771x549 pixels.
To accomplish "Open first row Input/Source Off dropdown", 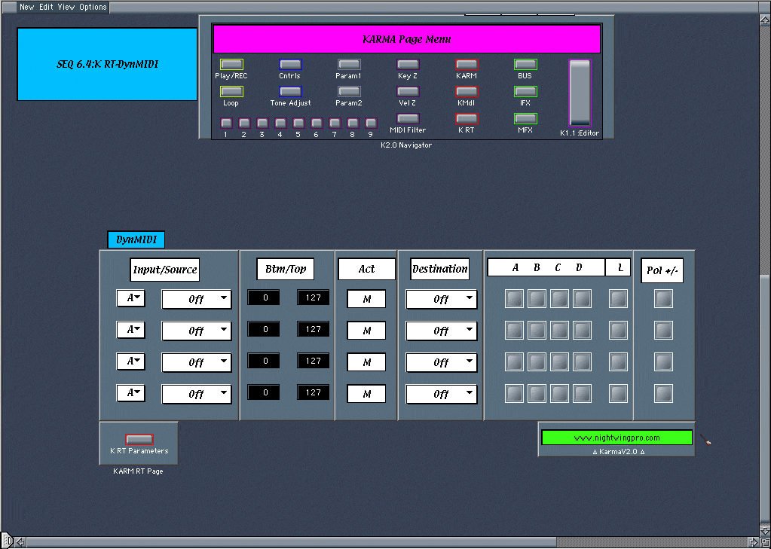I will (197, 299).
